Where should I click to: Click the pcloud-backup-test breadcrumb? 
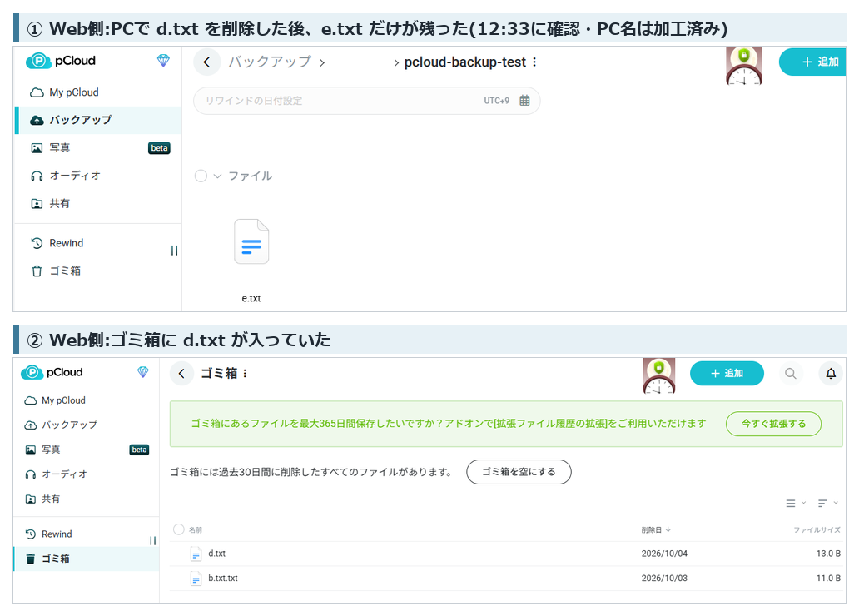tap(465, 62)
